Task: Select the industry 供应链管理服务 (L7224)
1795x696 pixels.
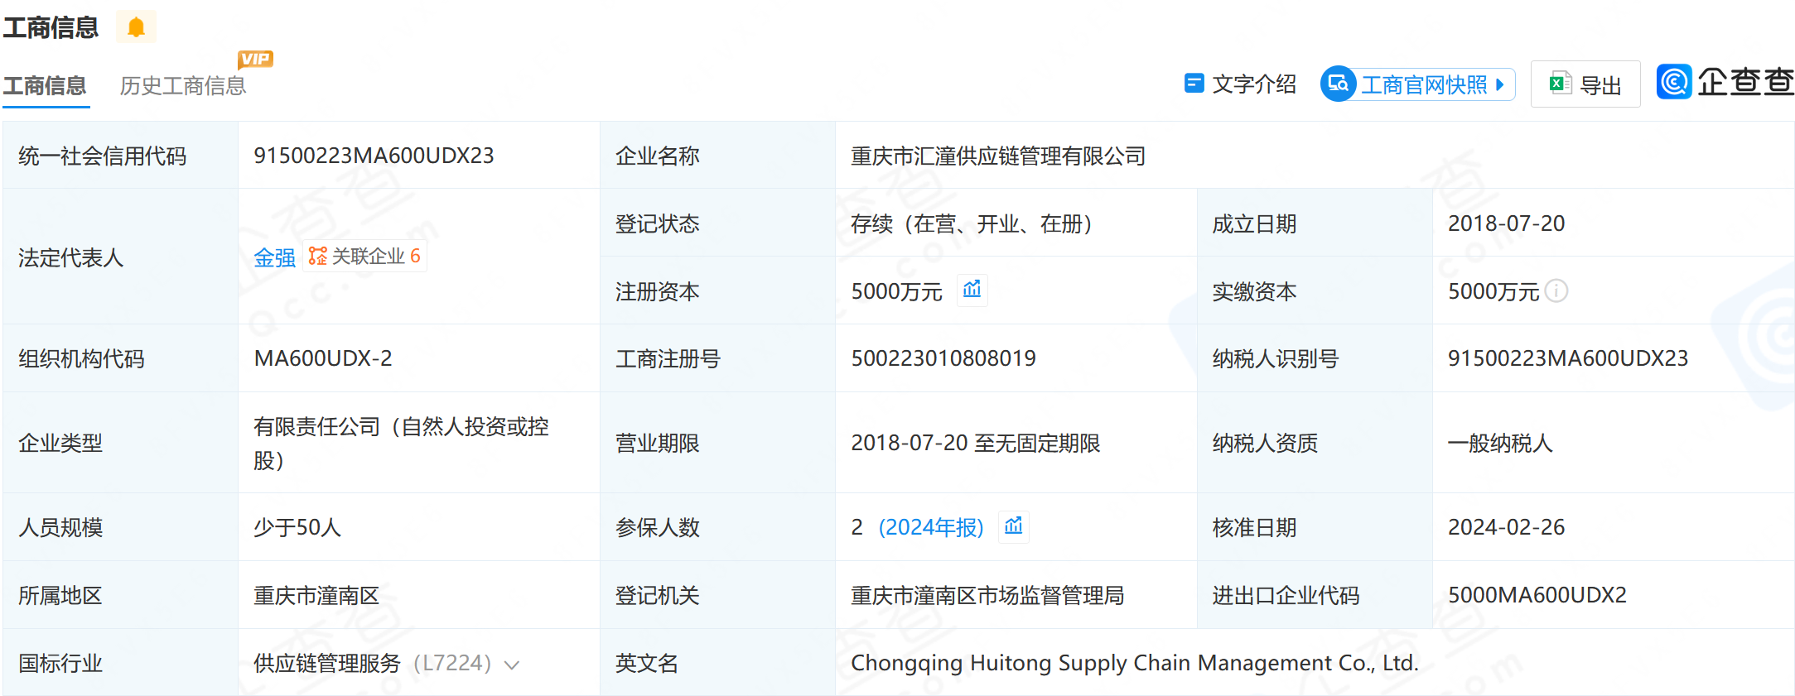Action: pos(372,664)
